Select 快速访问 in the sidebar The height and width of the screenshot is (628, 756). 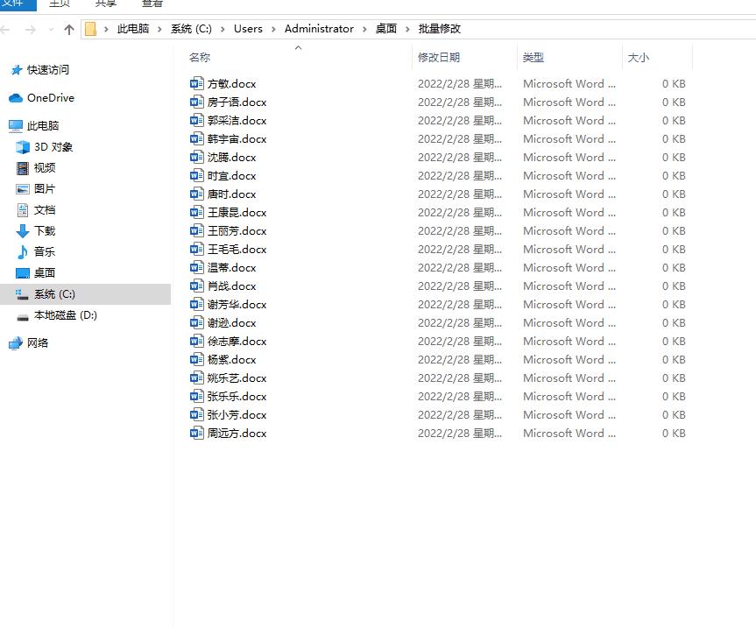coord(47,70)
